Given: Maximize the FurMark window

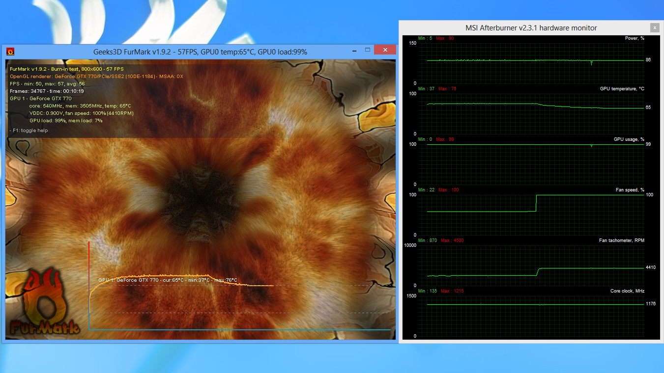Looking at the screenshot, I should click(x=367, y=50).
